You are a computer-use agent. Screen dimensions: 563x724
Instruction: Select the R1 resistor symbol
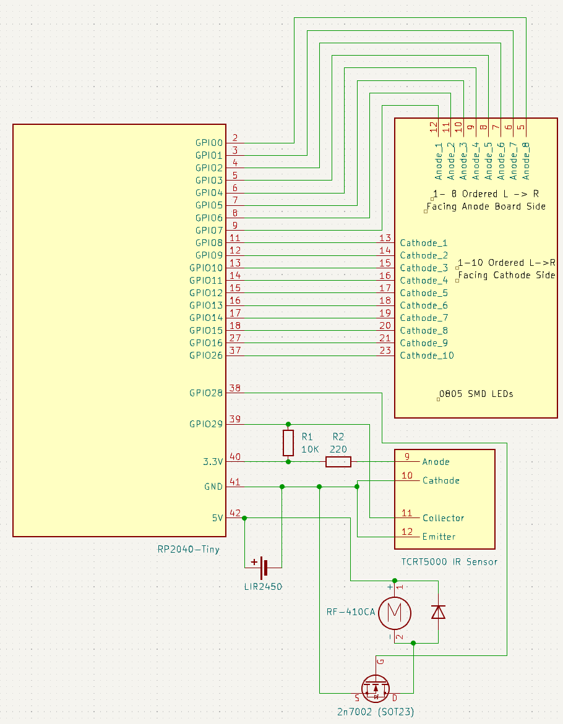click(x=288, y=443)
